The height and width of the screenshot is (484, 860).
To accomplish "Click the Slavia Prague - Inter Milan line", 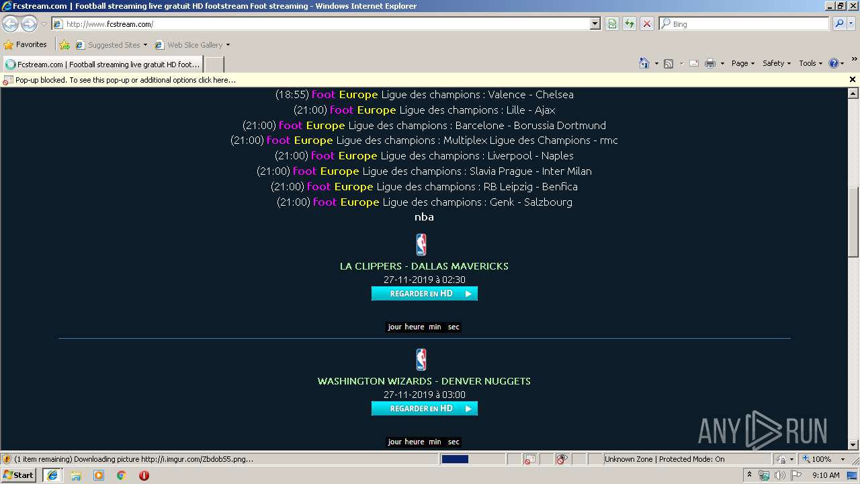I will coord(424,171).
